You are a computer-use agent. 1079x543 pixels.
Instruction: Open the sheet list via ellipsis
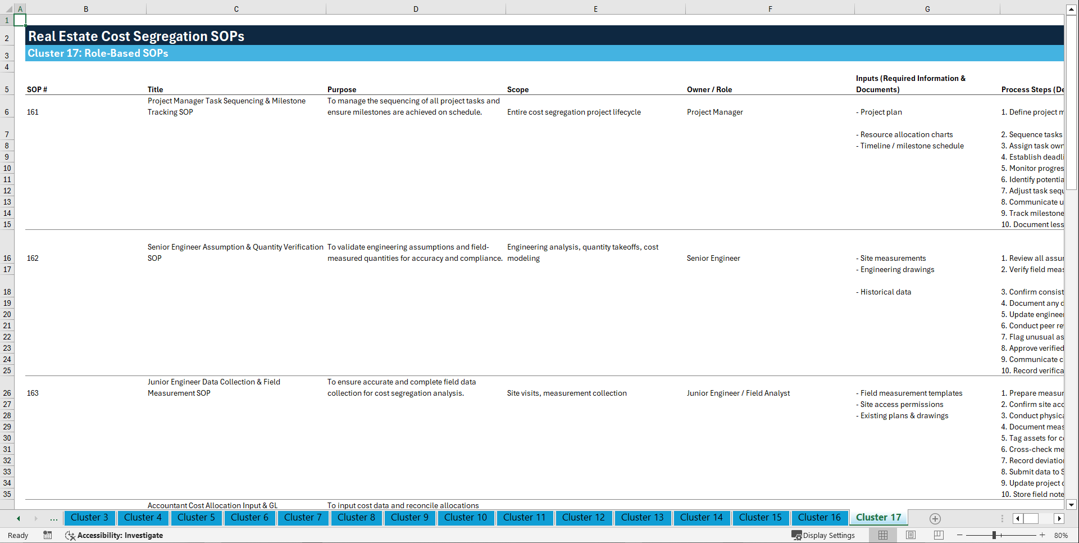[x=53, y=518]
